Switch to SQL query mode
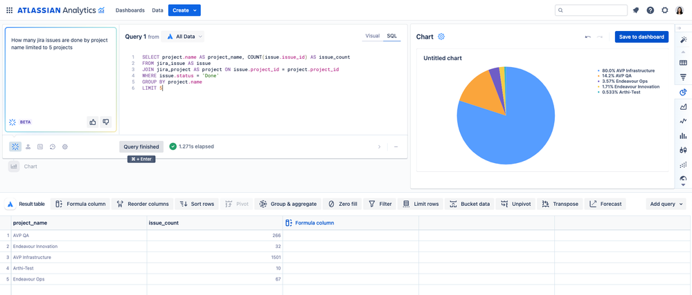692x295 pixels. tap(392, 36)
